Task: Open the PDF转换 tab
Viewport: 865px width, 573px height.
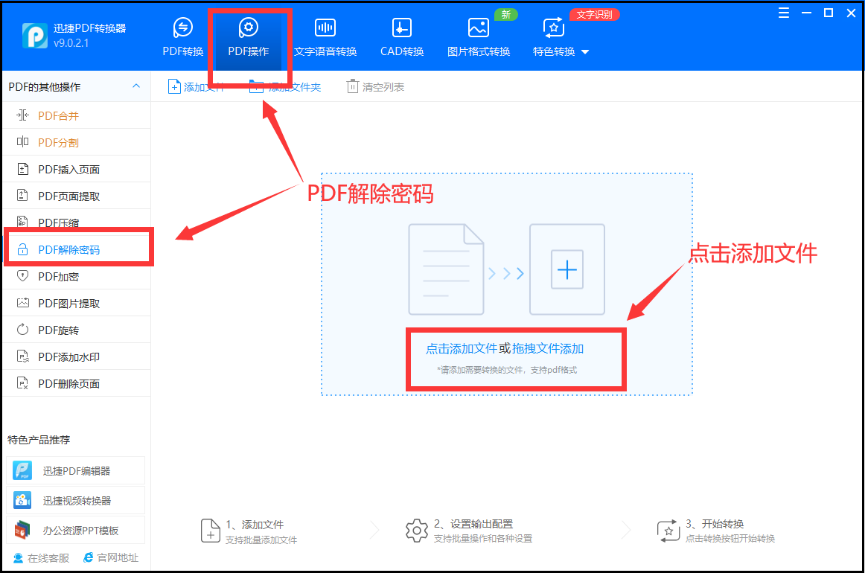Action: pos(182,37)
